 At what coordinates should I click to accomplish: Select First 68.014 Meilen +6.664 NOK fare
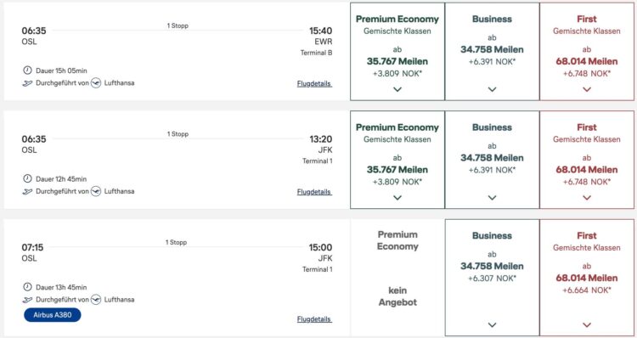(587, 278)
